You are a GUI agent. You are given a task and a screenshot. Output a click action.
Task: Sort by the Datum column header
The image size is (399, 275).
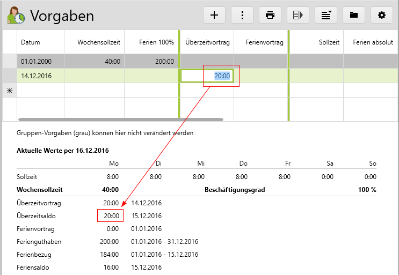(31, 42)
